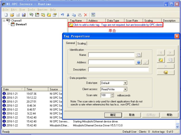
Task: Open the View menu
Action: tap(22, 10)
